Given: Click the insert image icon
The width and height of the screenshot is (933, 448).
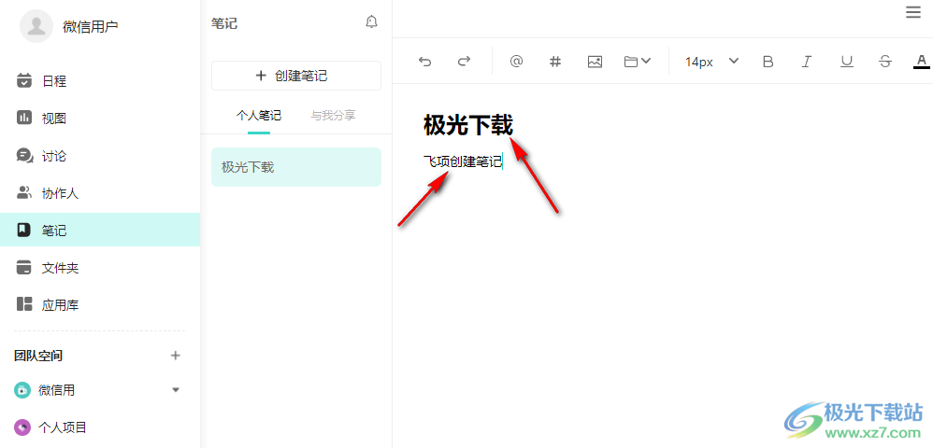Looking at the screenshot, I should [x=595, y=62].
